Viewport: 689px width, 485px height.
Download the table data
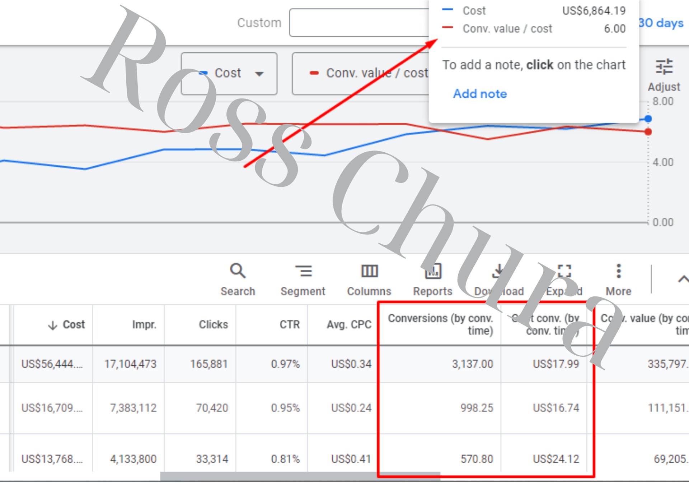point(499,280)
